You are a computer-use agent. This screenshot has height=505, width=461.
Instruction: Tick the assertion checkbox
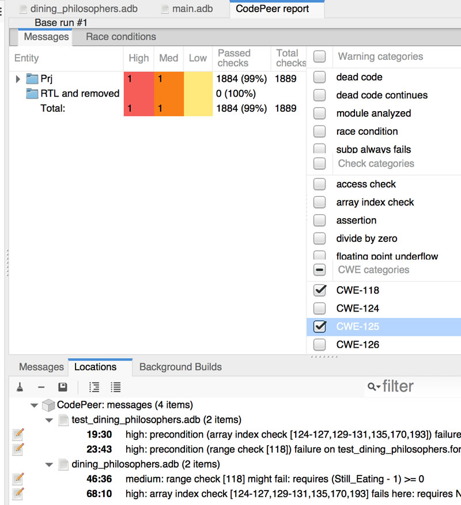point(319,220)
